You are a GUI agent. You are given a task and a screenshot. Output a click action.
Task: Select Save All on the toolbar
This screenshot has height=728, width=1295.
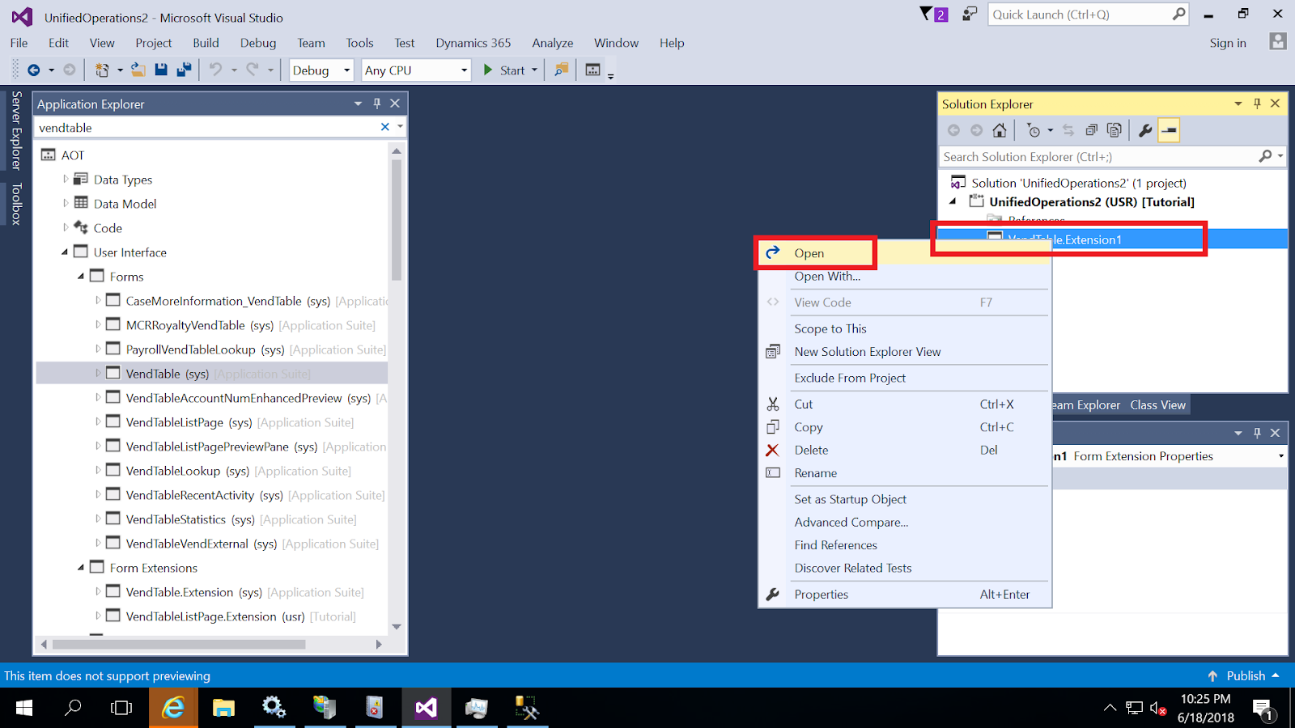tap(185, 70)
